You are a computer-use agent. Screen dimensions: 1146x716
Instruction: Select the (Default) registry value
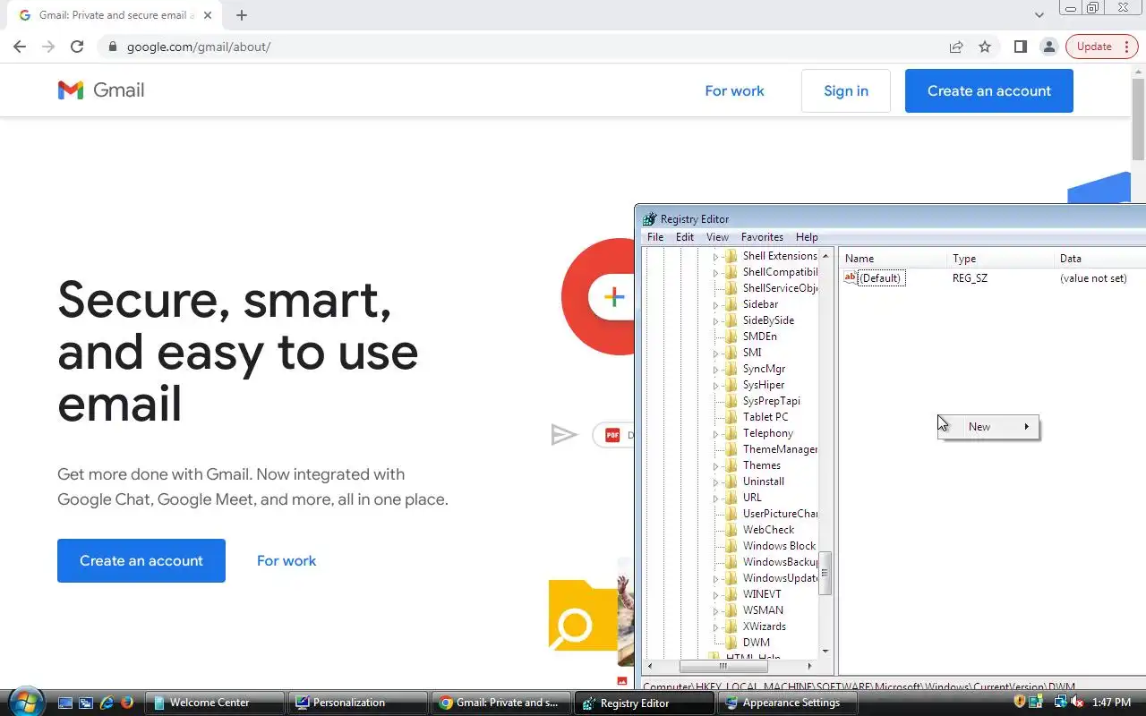875,278
